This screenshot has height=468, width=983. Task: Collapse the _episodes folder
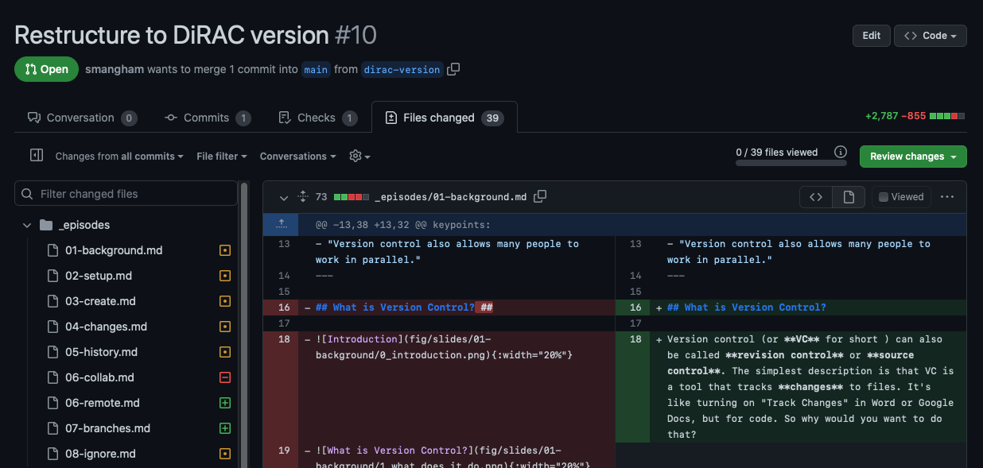(26, 225)
